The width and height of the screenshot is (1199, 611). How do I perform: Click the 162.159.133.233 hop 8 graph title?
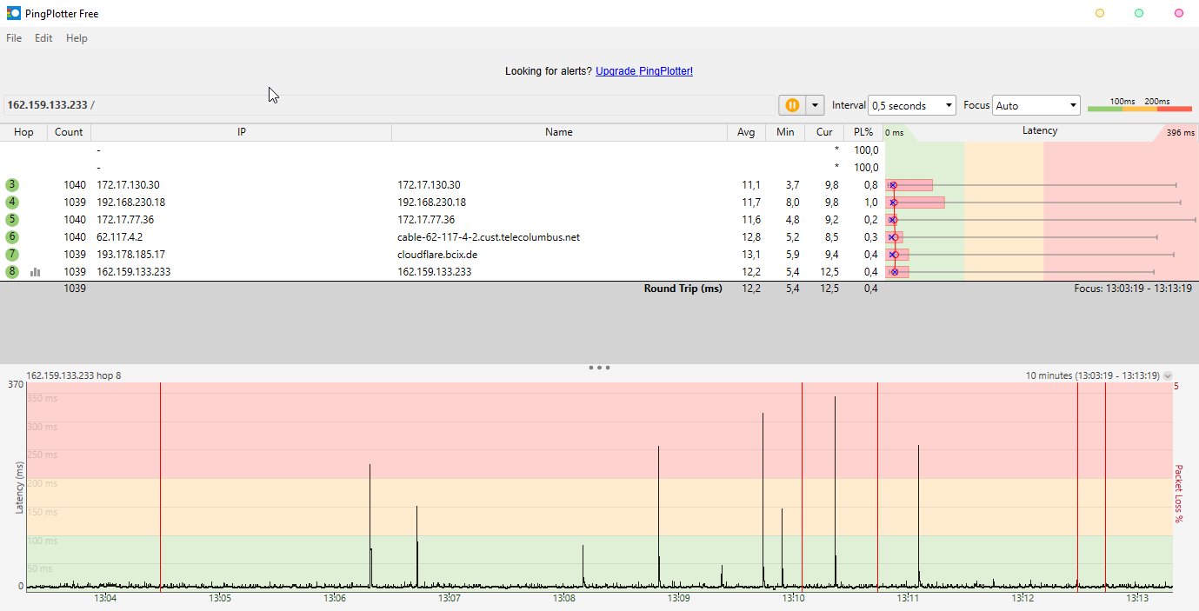[74, 376]
